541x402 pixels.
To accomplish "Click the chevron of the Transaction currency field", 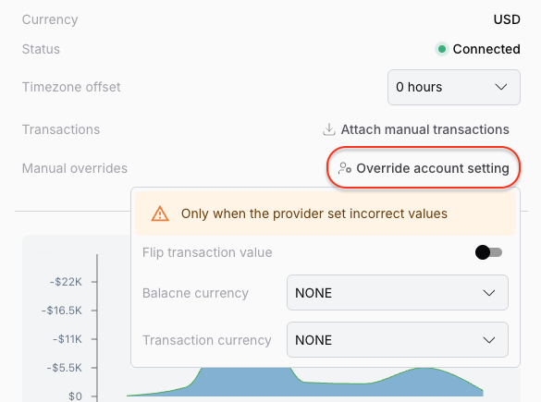I will pyautogui.click(x=489, y=340).
